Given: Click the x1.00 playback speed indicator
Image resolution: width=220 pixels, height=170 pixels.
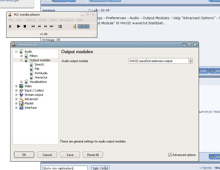Looking at the screenshot, I should [43, 34].
